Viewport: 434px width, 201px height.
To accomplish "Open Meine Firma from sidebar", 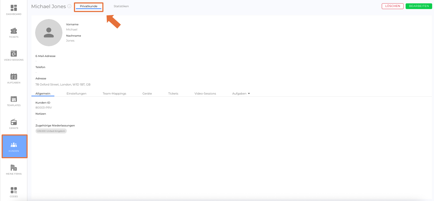I will (x=14, y=170).
